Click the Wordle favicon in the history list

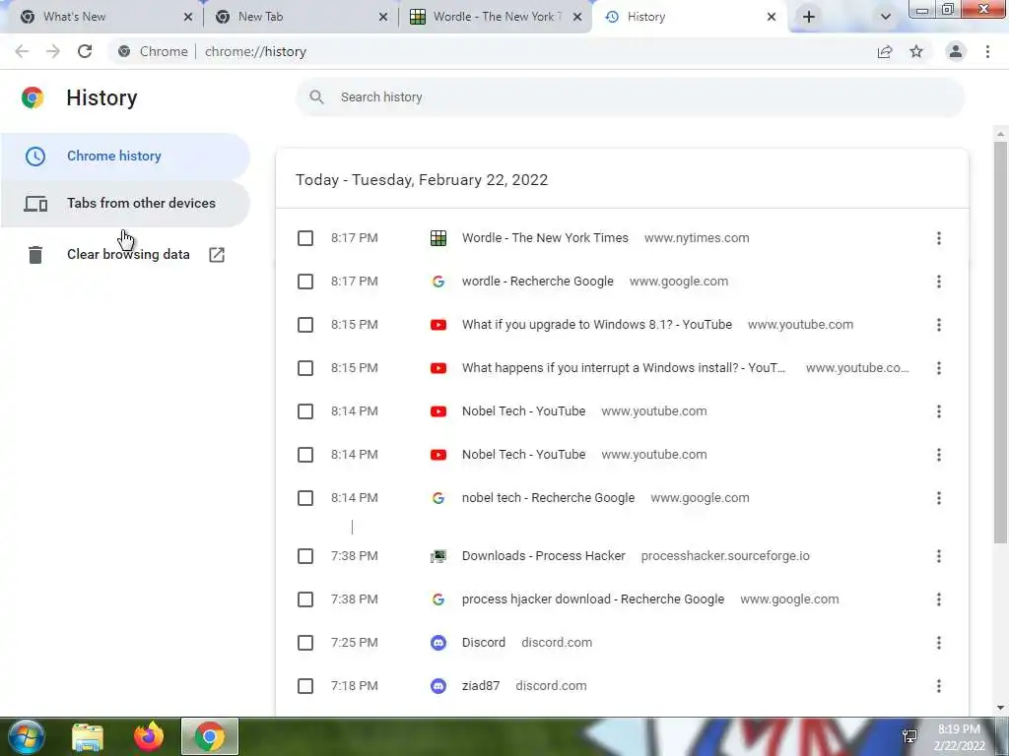coord(438,238)
